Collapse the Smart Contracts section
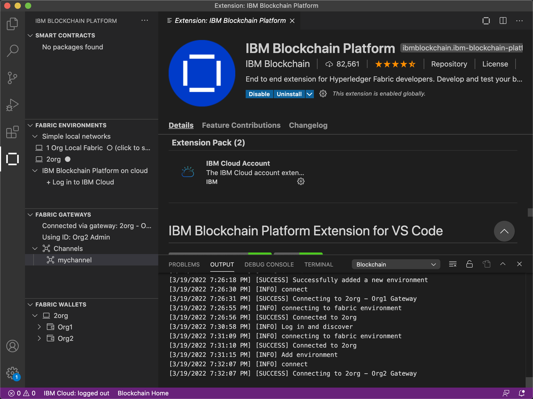The width and height of the screenshot is (533, 399). [30, 35]
